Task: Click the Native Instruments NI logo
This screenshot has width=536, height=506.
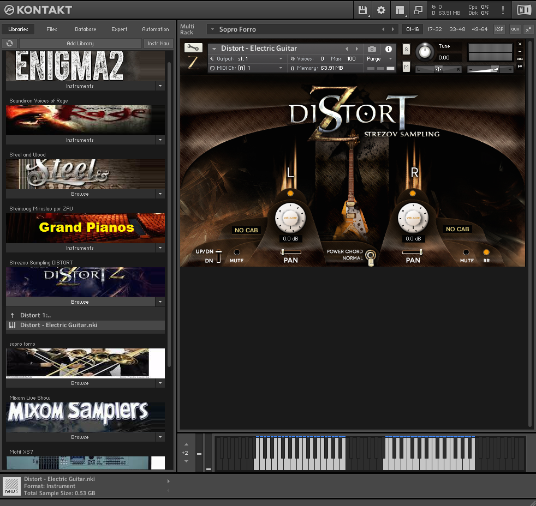Action: coord(523,10)
